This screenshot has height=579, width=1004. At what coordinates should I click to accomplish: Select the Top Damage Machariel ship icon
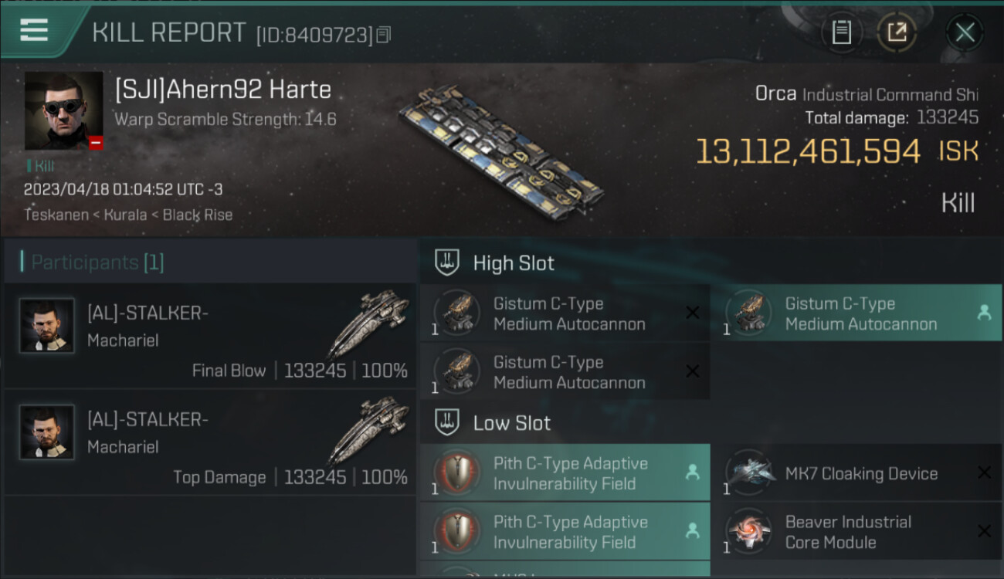click(368, 432)
